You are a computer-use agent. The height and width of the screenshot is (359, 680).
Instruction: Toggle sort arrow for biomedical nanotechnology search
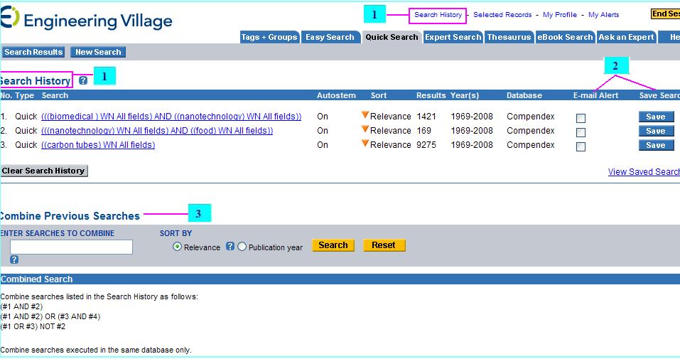pyautogui.click(x=365, y=115)
